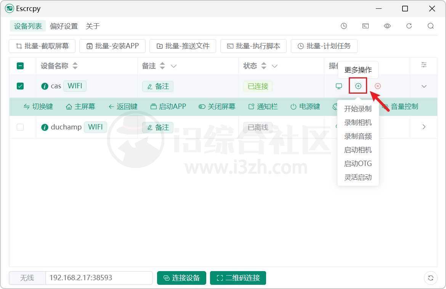
Task: Click the wireless address input field
Action: click(x=99, y=278)
